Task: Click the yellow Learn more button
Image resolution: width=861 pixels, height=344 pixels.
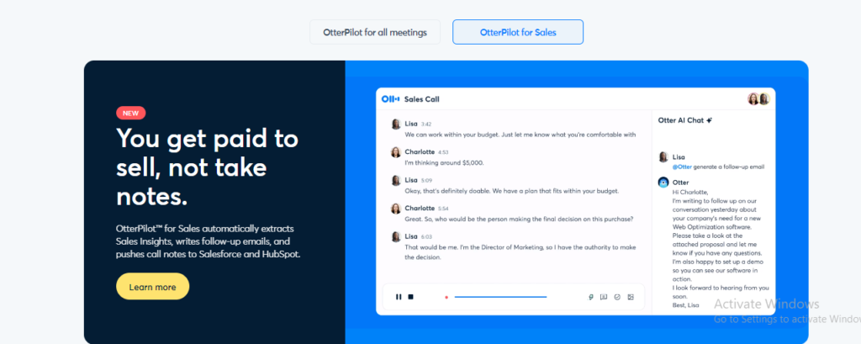Action: [x=153, y=287]
